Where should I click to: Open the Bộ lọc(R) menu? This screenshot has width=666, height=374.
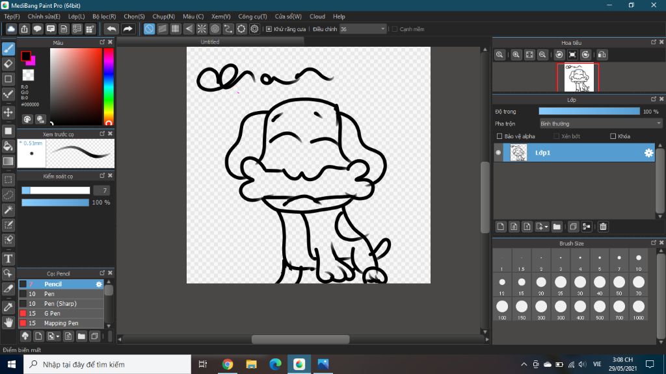[104, 16]
